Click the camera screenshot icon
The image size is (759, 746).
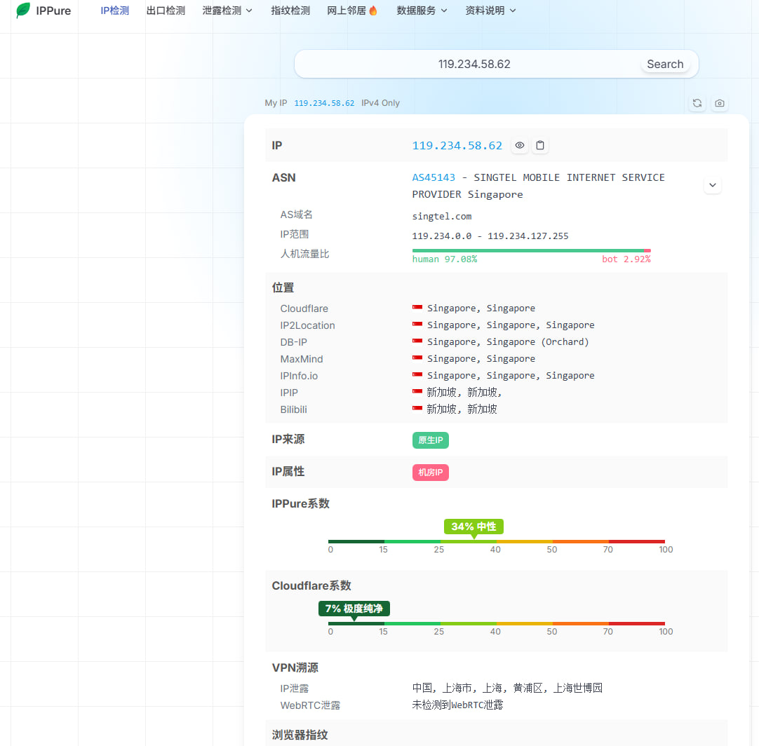720,103
